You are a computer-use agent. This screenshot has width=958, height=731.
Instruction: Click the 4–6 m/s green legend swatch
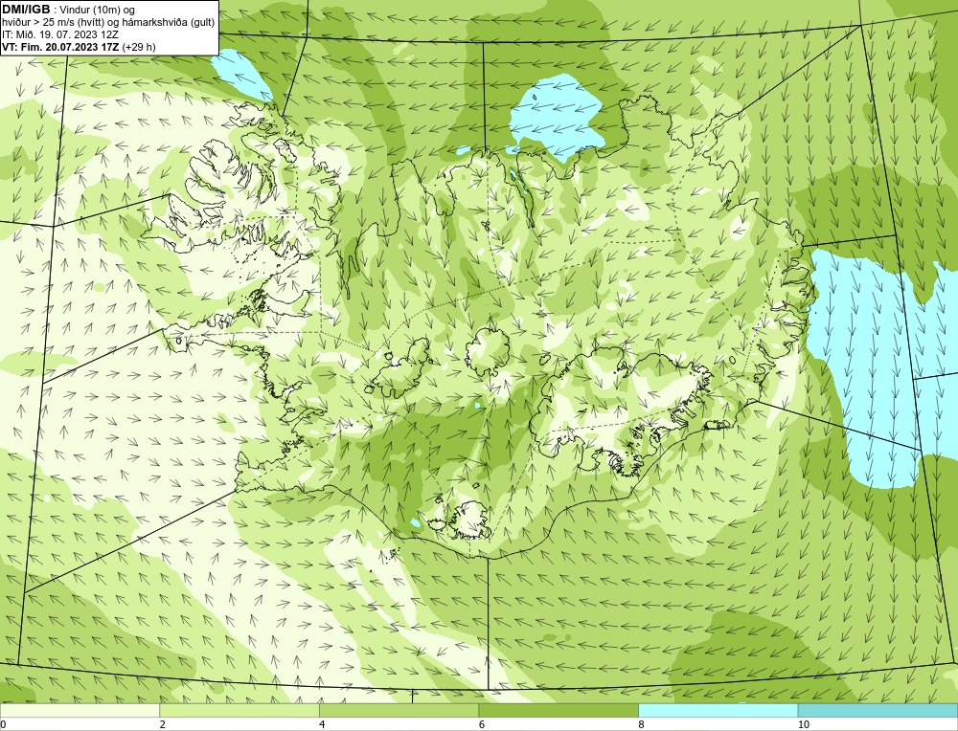pos(399,710)
